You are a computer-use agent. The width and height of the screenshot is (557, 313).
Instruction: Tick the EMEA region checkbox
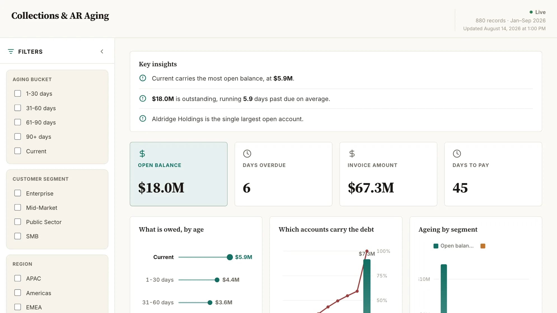(x=18, y=307)
